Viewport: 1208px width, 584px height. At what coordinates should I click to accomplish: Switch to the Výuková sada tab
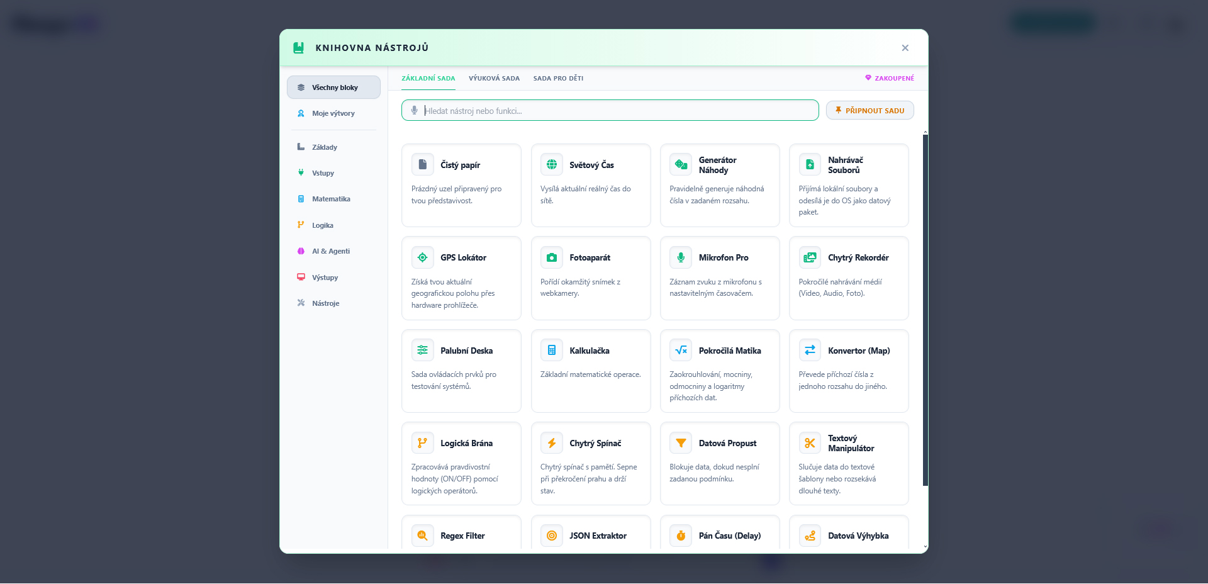[494, 79]
